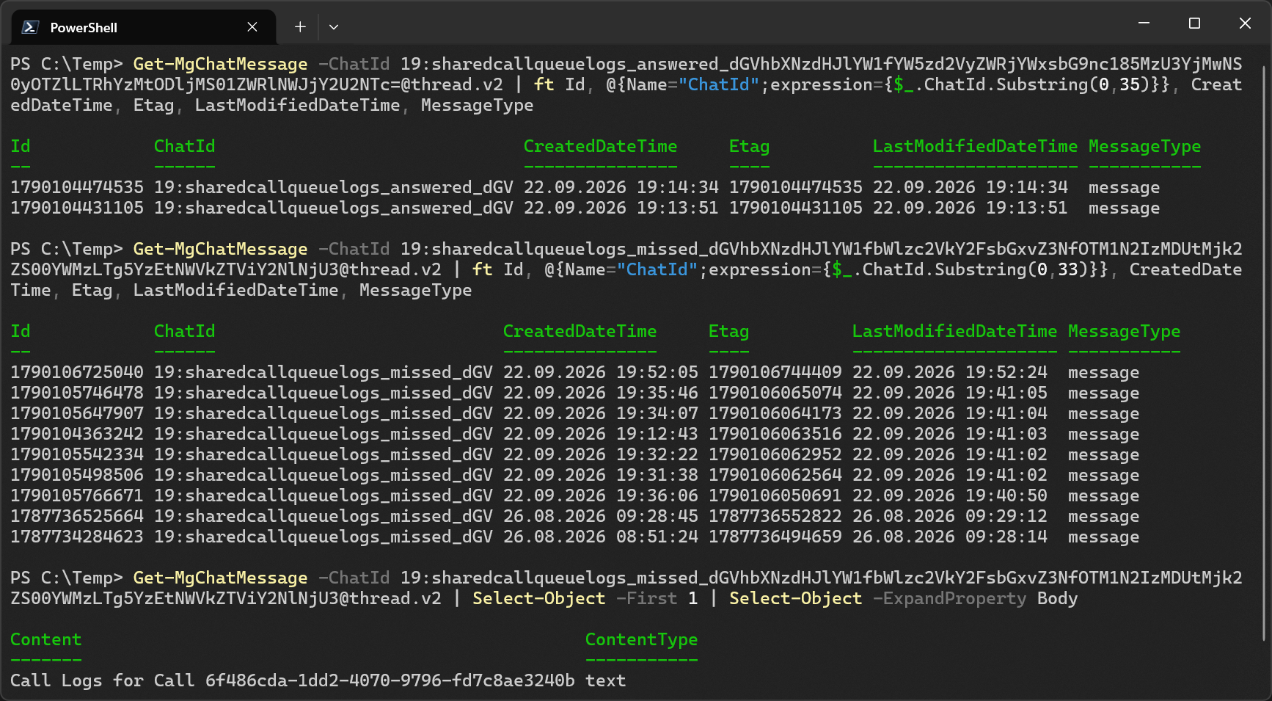1272x701 pixels.
Task: Click Etag value 1790106065074
Action: pyautogui.click(x=775, y=393)
